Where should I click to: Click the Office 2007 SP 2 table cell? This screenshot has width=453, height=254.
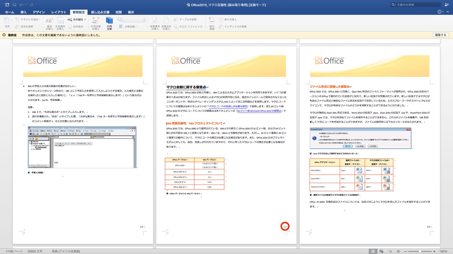(179, 171)
